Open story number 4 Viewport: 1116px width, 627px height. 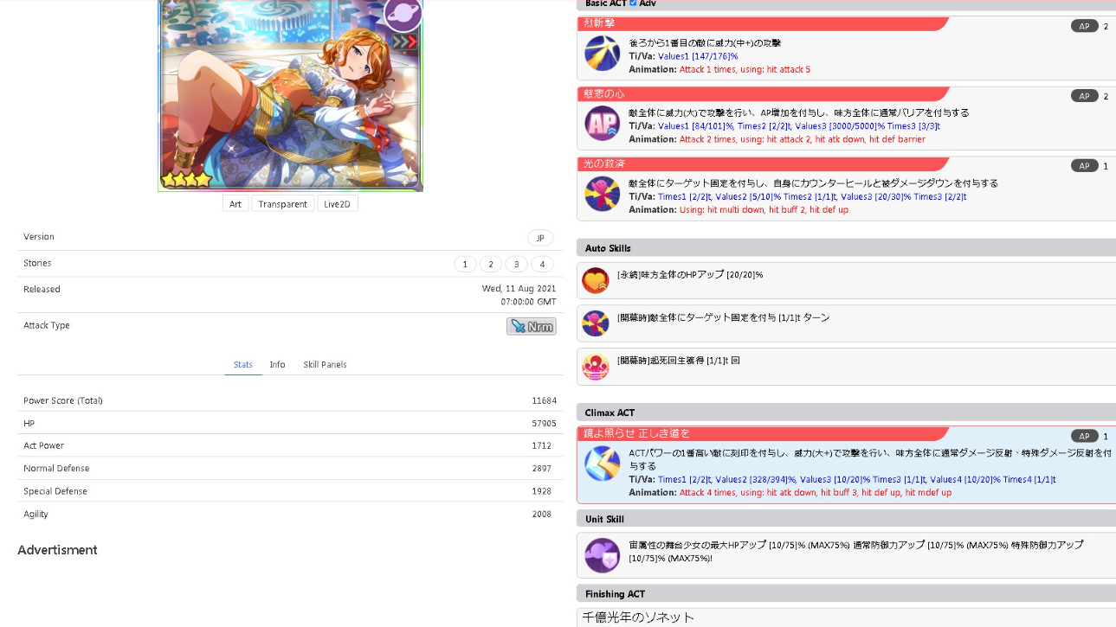click(542, 264)
